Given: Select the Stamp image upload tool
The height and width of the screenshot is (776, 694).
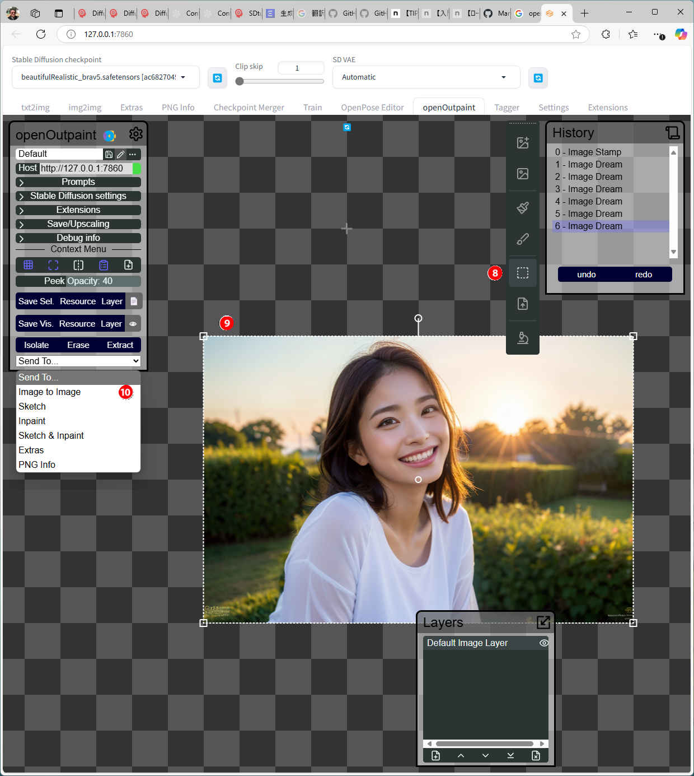Looking at the screenshot, I should pos(522,304).
